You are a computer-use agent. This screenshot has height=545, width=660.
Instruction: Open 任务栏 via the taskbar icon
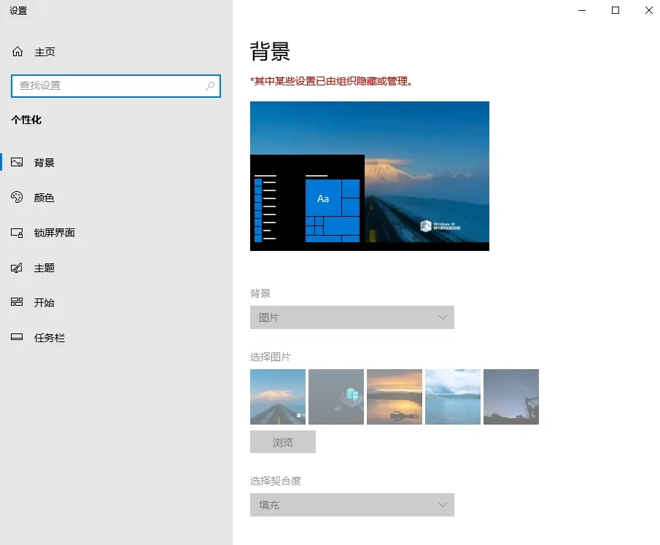18,338
